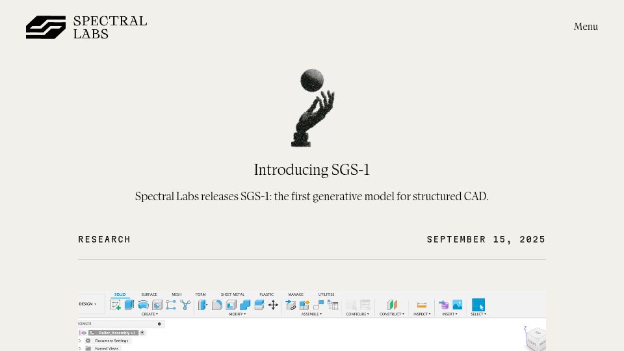Click the Document Settings gear icon

coord(88,341)
